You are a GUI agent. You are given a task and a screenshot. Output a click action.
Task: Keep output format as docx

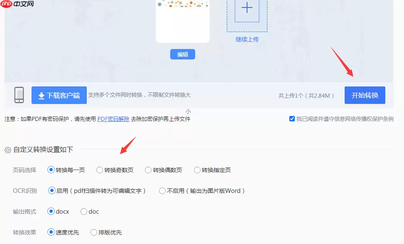click(x=50, y=212)
